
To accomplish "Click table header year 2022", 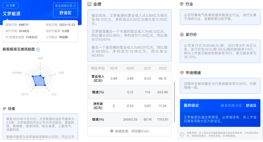I will [x=163, y=68].
